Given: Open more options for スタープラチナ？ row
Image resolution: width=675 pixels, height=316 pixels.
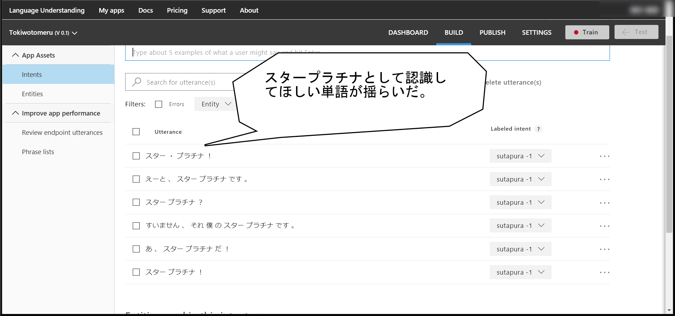Looking at the screenshot, I should [605, 203].
